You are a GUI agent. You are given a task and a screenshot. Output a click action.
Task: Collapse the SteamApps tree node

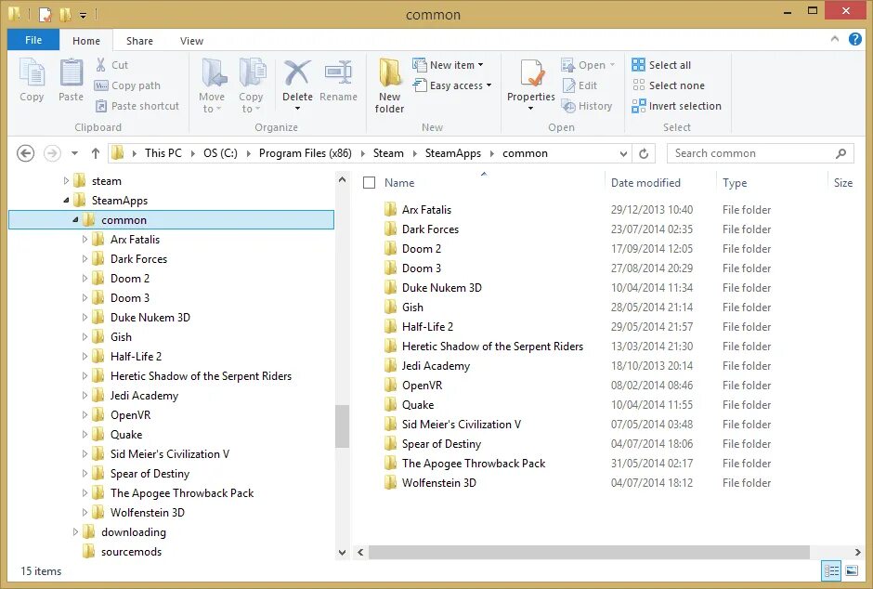66,201
